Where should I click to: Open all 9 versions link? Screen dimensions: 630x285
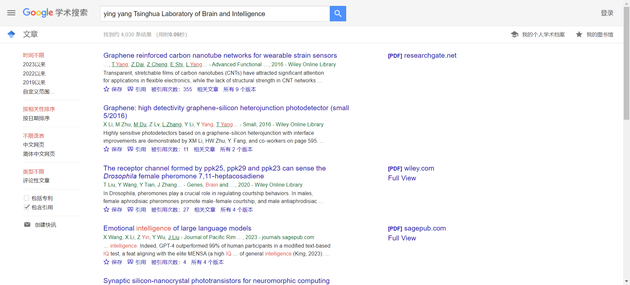point(240,89)
